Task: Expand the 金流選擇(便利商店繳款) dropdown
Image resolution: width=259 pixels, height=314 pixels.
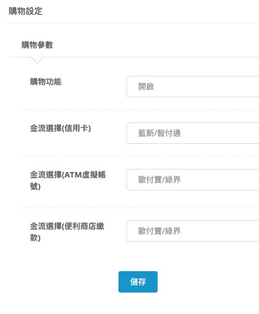Action: coord(193,231)
